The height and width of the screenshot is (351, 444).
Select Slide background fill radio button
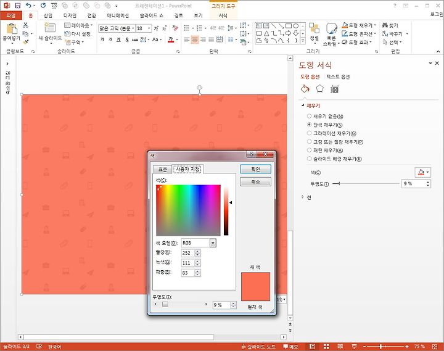point(309,159)
